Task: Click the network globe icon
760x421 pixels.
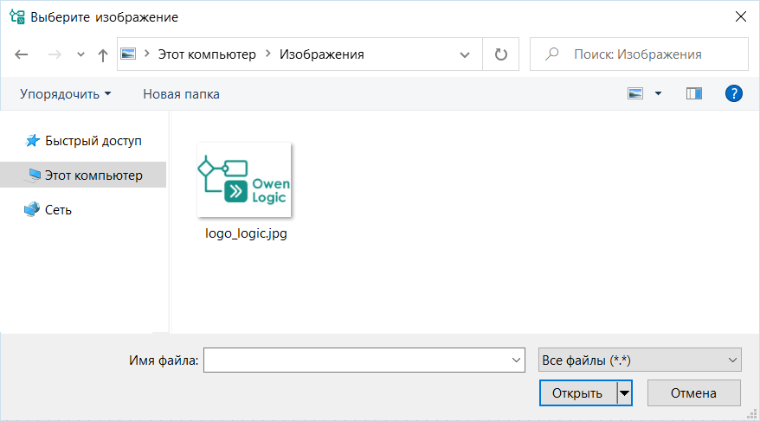Action: pos(32,209)
